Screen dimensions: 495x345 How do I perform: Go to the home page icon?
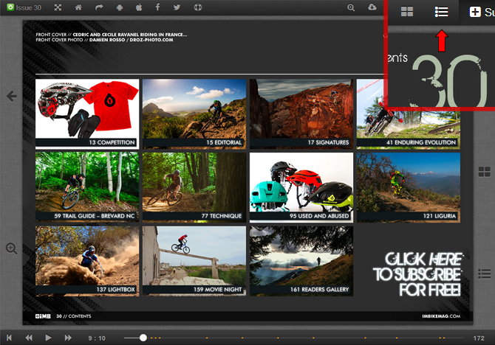[78, 7]
